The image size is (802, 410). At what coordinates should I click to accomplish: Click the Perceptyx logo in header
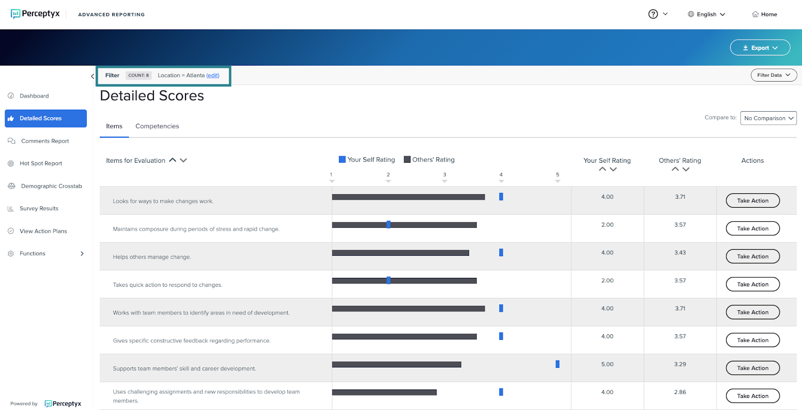pos(35,14)
